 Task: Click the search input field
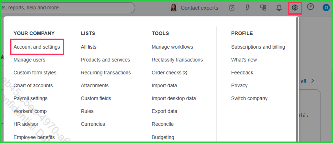pyautogui.click(x=67, y=8)
